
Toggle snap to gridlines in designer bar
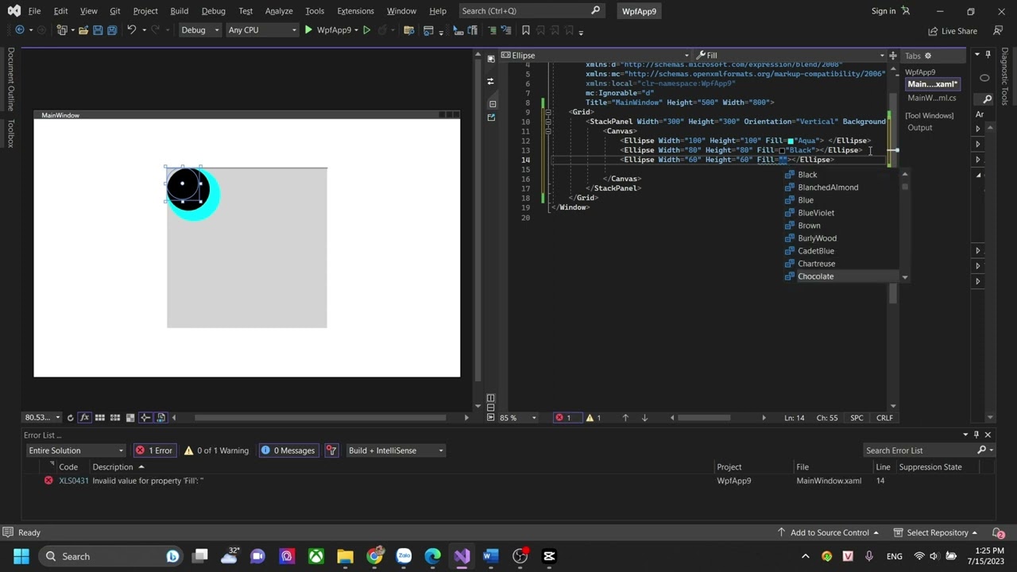(x=115, y=418)
